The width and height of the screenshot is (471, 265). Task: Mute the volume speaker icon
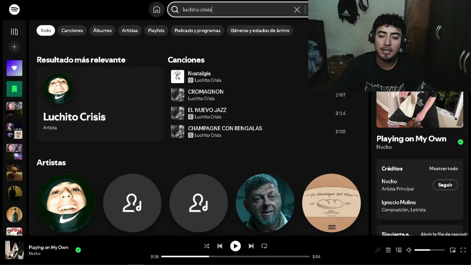click(409, 250)
